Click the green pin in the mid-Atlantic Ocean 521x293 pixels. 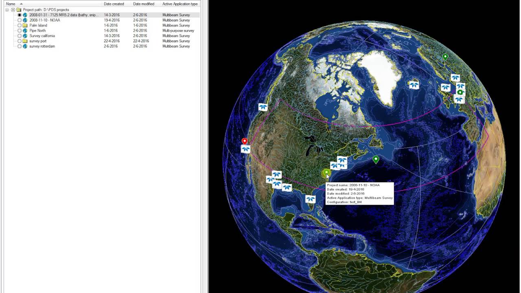click(376, 160)
